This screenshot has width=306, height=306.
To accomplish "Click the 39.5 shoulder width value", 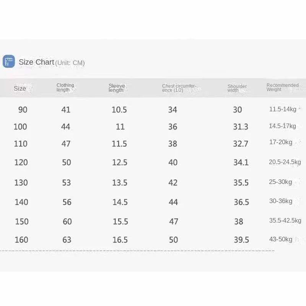I will [241, 240].
